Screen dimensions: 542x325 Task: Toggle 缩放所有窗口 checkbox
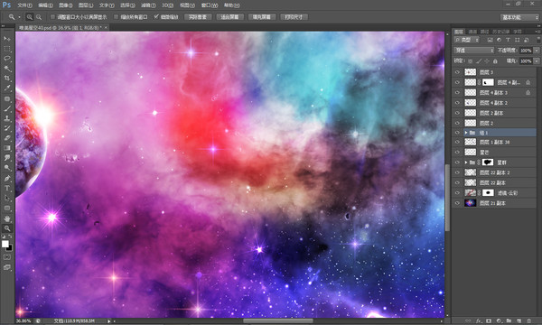[117, 17]
